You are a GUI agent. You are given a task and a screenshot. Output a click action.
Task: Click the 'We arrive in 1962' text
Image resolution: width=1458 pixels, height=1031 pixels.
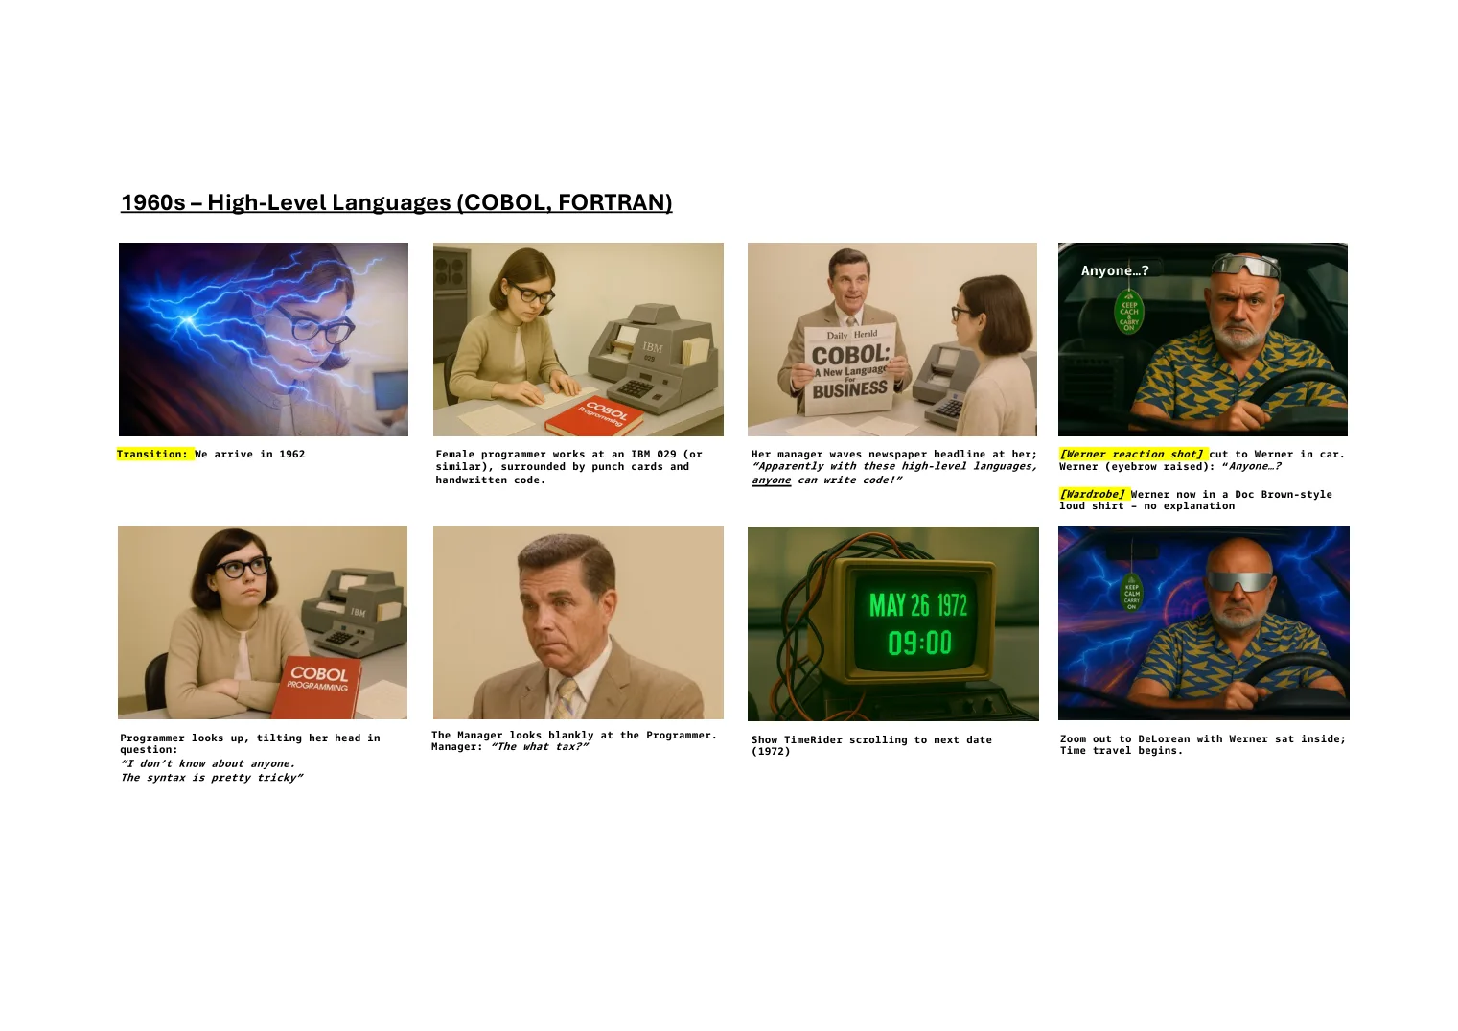[250, 455]
